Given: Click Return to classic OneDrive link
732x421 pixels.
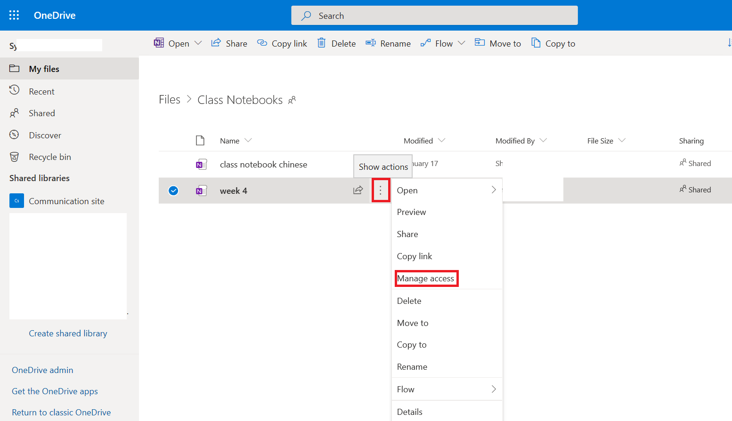Looking at the screenshot, I should [x=61, y=412].
